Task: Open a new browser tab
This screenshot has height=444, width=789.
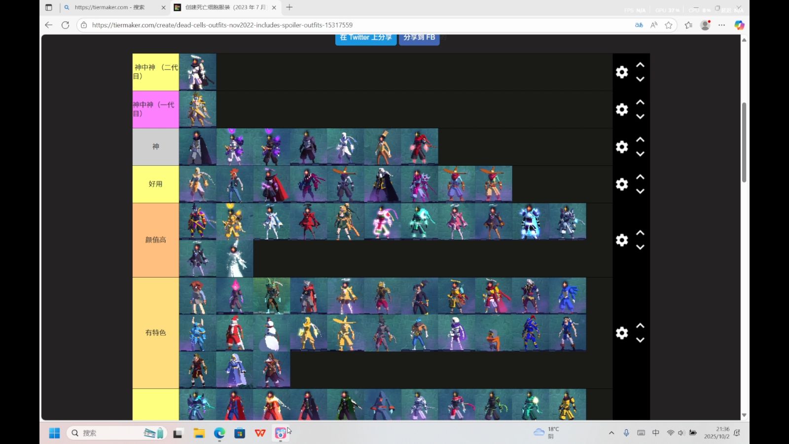Action: (289, 7)
